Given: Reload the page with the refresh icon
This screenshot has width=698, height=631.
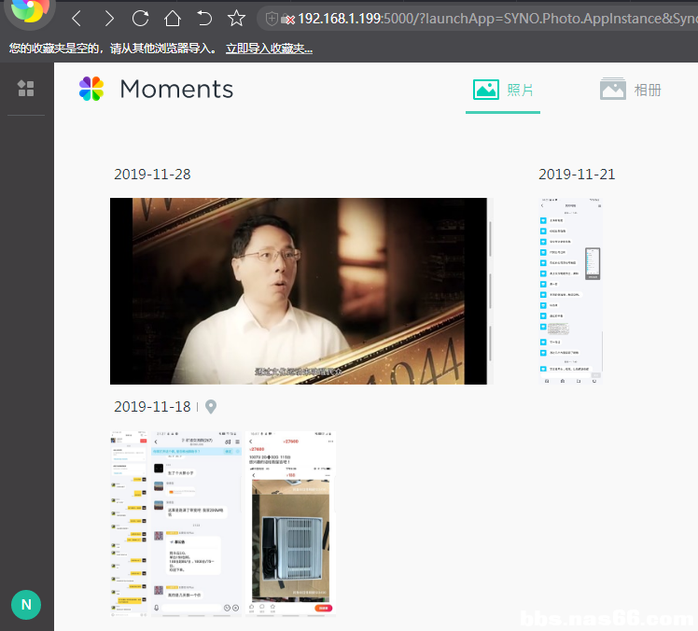Looking at the screenshot, I should [140, 19].
